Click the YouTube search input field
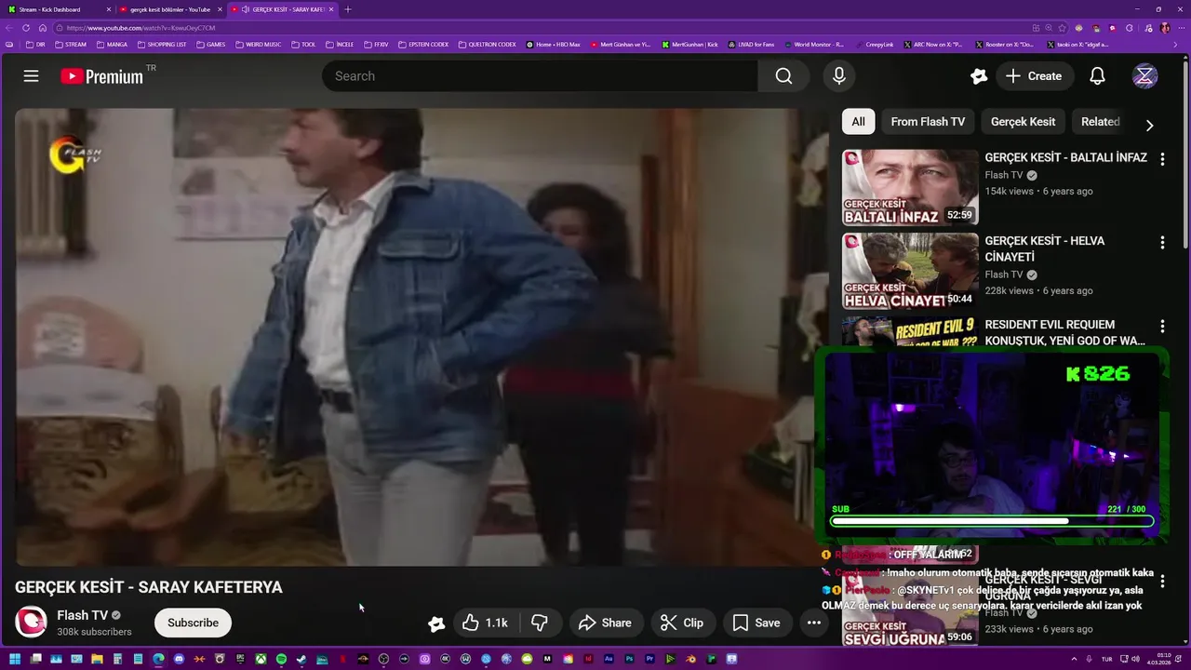This screenshot has width=1191, height=670. [x=540, y=76]
